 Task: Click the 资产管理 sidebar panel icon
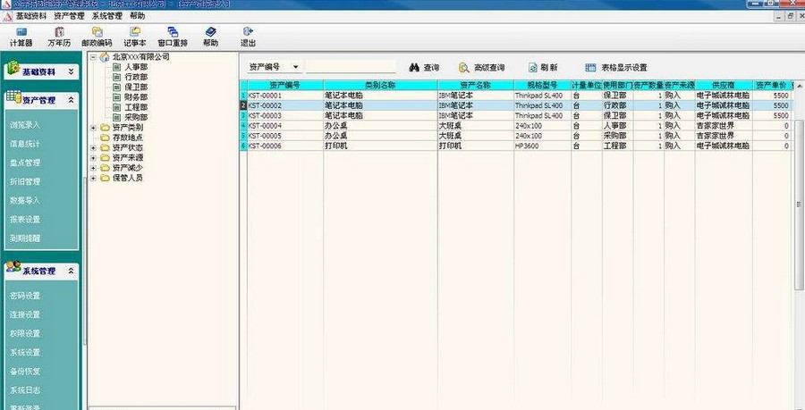pyautogui.click(x=13, y=96)
